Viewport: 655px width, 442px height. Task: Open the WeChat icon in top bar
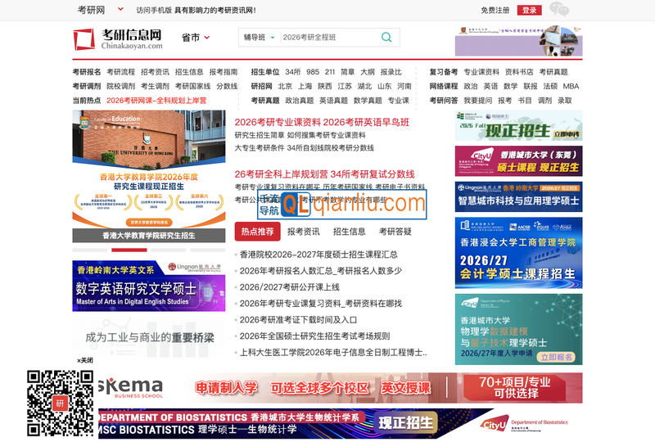(x=559, y=9)
